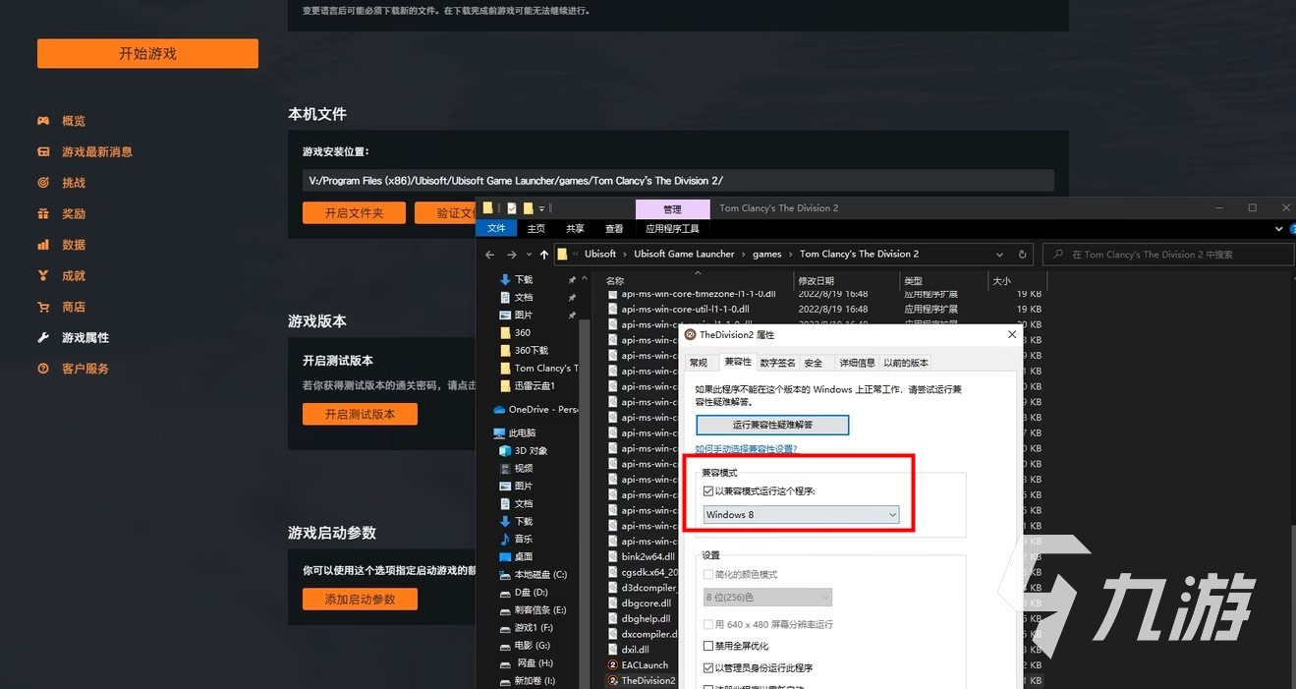Open 奖励 via its gift icon
The height and width of the screenshot is (689, 1296).
pyautogui.click(x=43, y=213)
